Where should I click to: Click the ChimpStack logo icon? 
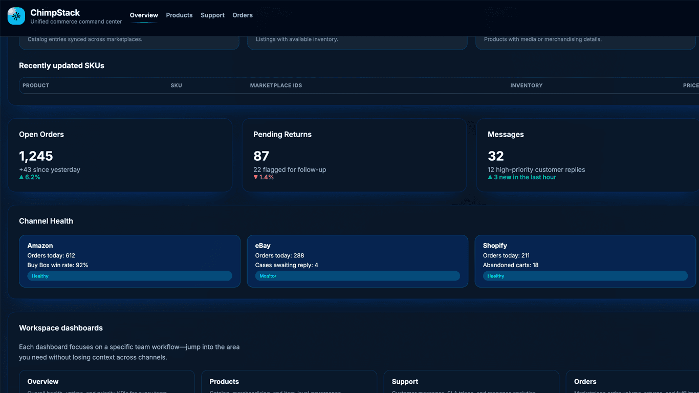pyautogui.click(x=16, y=16)
